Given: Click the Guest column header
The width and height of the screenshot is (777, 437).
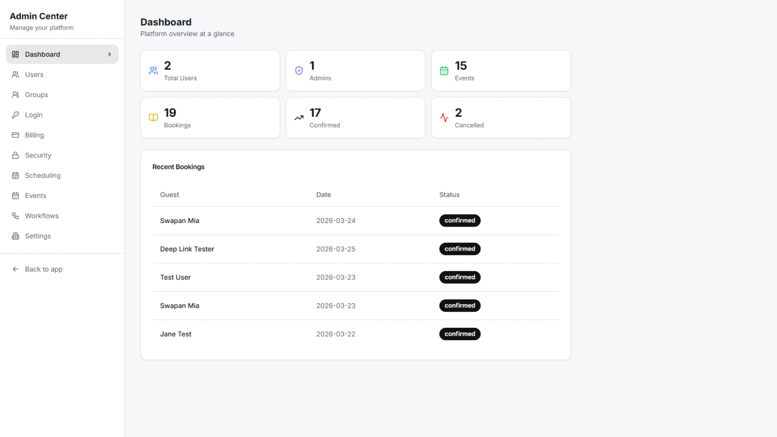Looking at the screenshot, I should tap(170, 195).
